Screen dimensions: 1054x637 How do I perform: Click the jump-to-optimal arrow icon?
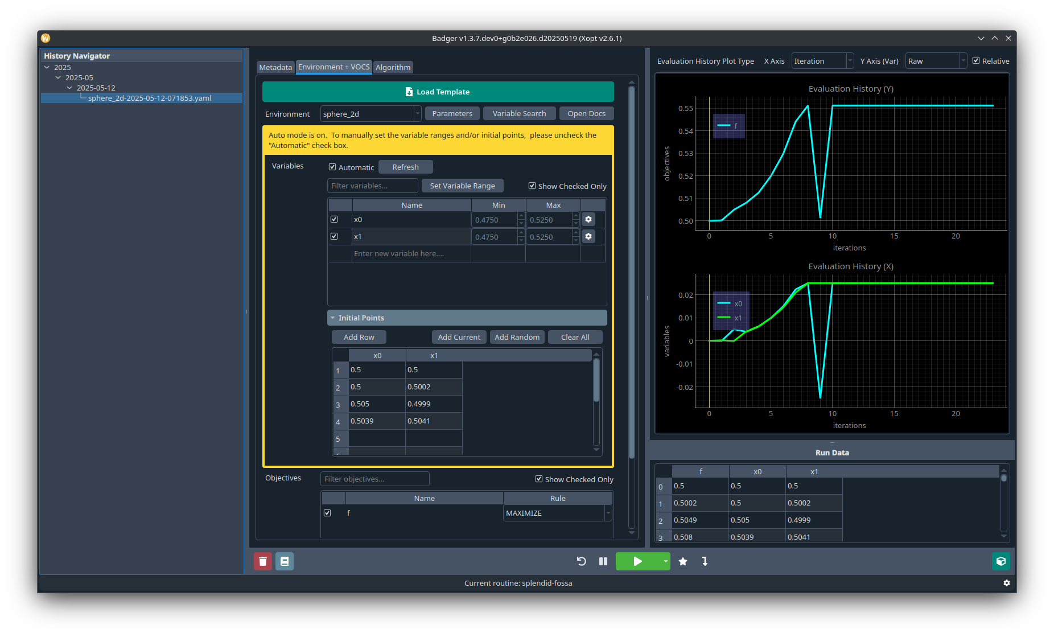tap(705, 561)
